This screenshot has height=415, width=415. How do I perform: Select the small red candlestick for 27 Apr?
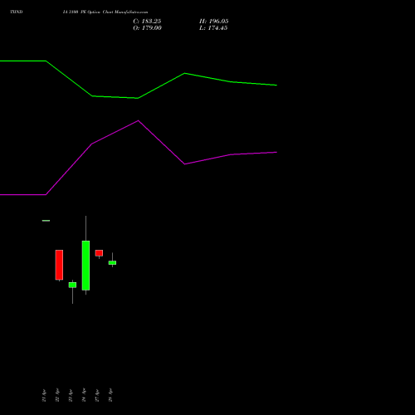99,253
